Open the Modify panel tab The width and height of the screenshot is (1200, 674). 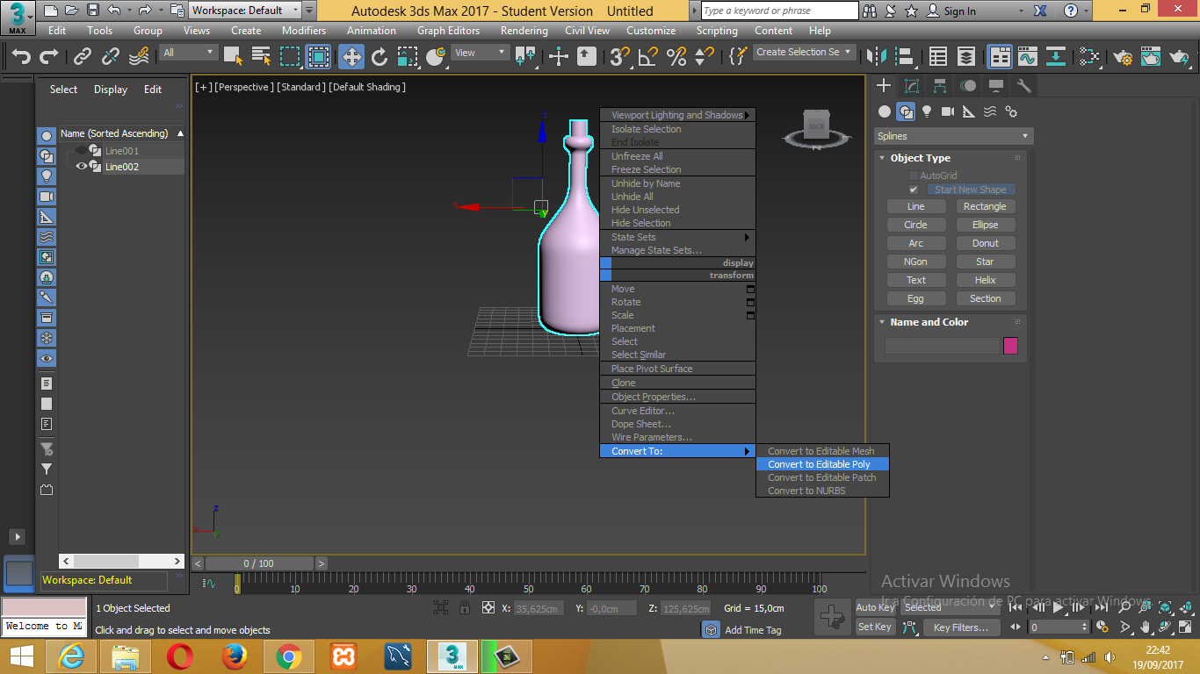point(912,86)
